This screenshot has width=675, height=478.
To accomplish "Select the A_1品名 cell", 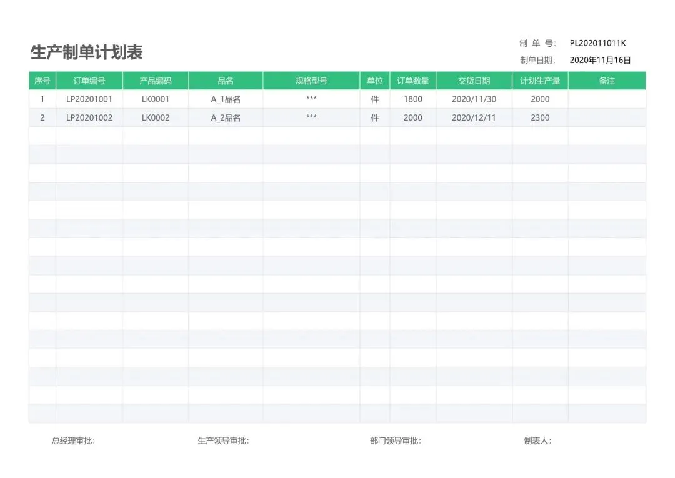I will 226,99.
